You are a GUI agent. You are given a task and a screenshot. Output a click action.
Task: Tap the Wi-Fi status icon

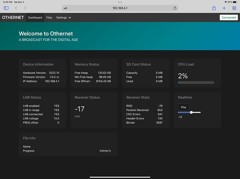point(226,2)
